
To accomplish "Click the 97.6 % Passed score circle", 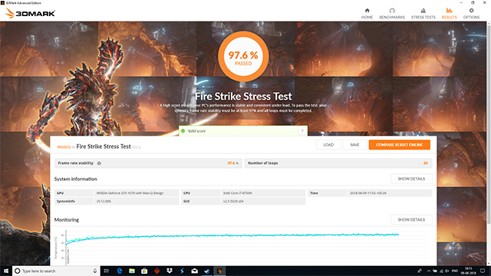I will 243,56.
